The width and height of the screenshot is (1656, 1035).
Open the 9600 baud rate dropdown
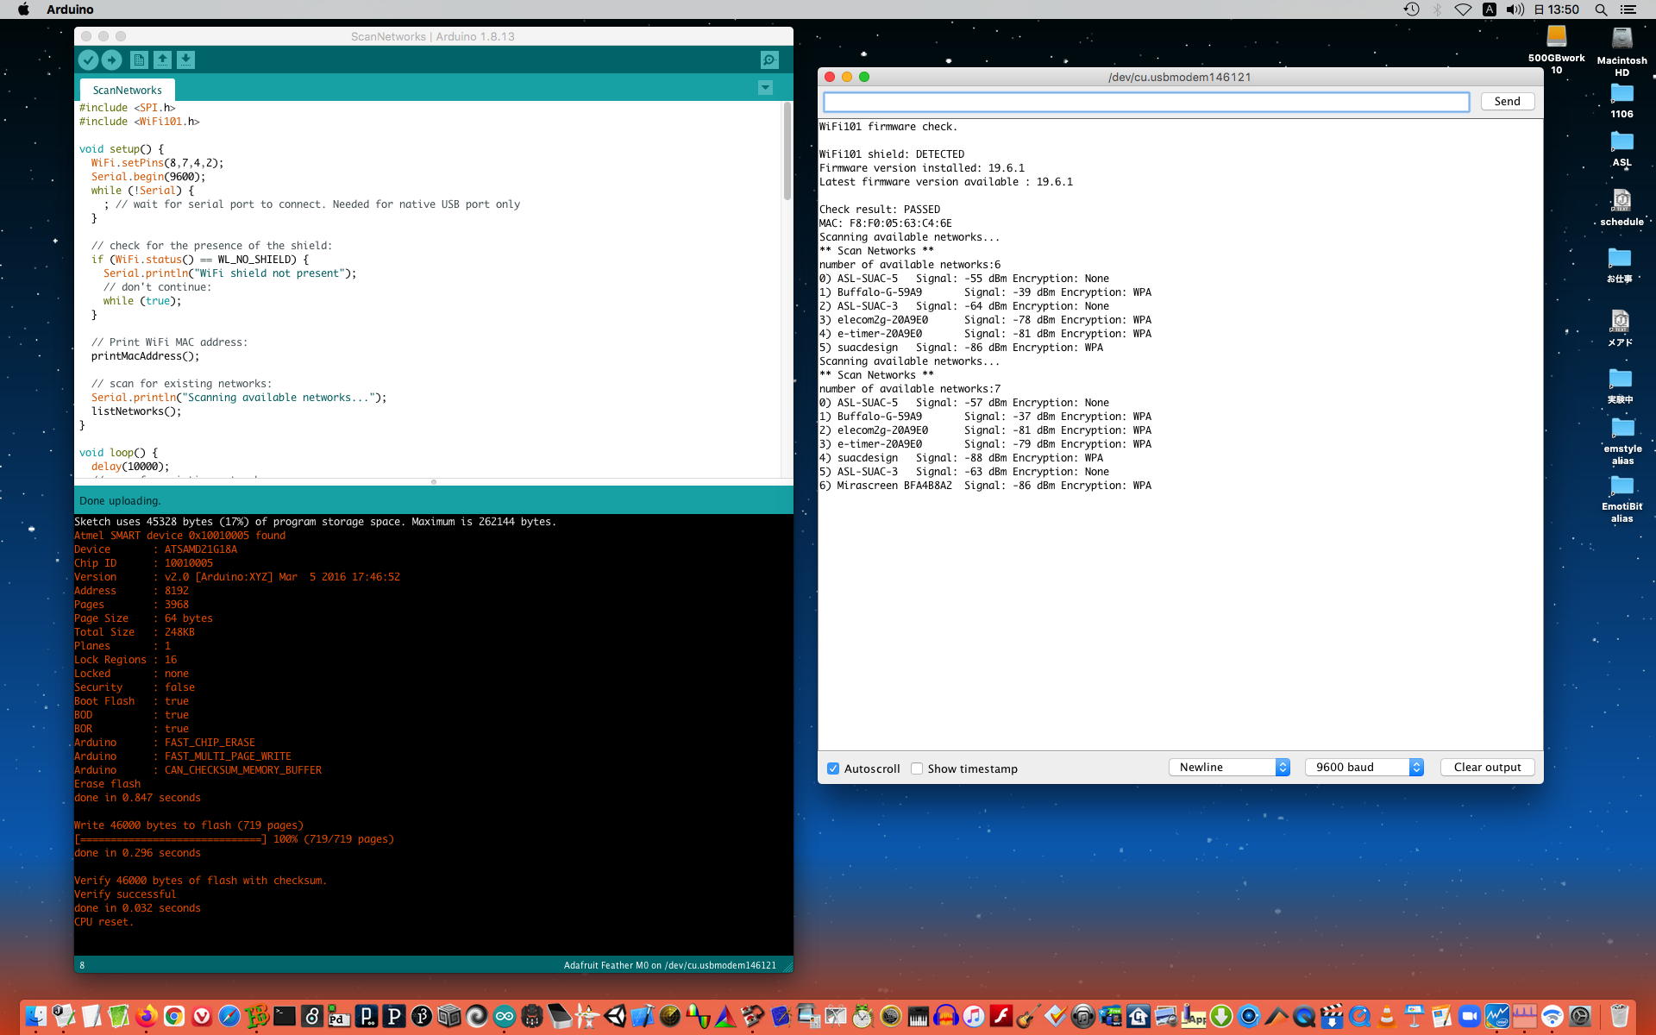[1364, 767]
